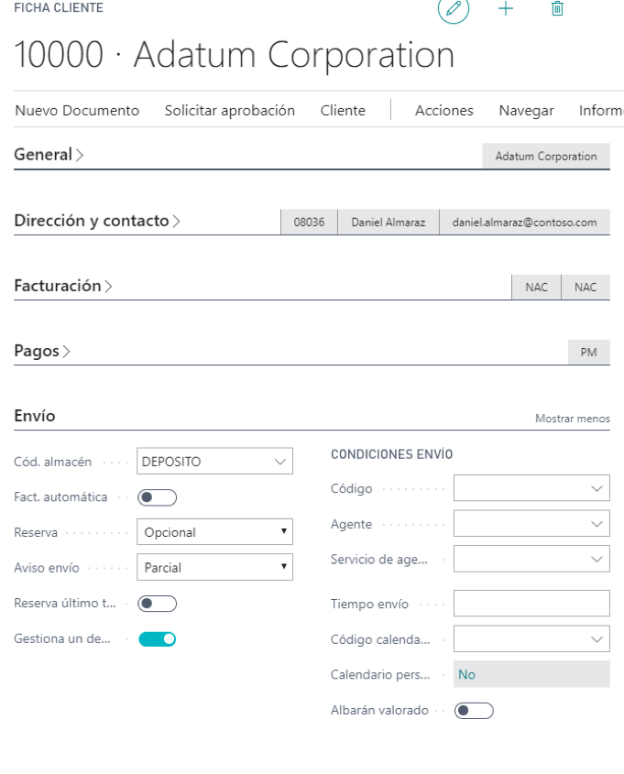Disable the Gestiona un de... switch

(x=157, y=638)
